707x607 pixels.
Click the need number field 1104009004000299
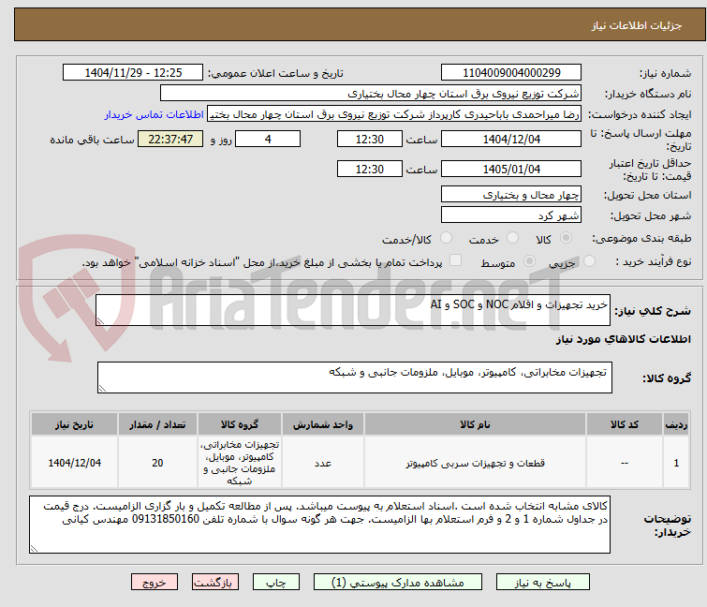click(511, 73)
